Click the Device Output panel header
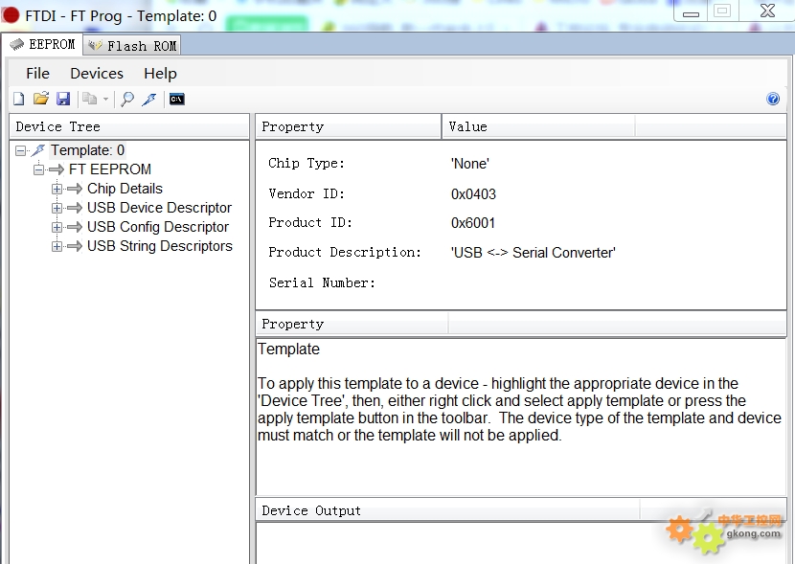This screenshot has width=795, height=564. 447,510
